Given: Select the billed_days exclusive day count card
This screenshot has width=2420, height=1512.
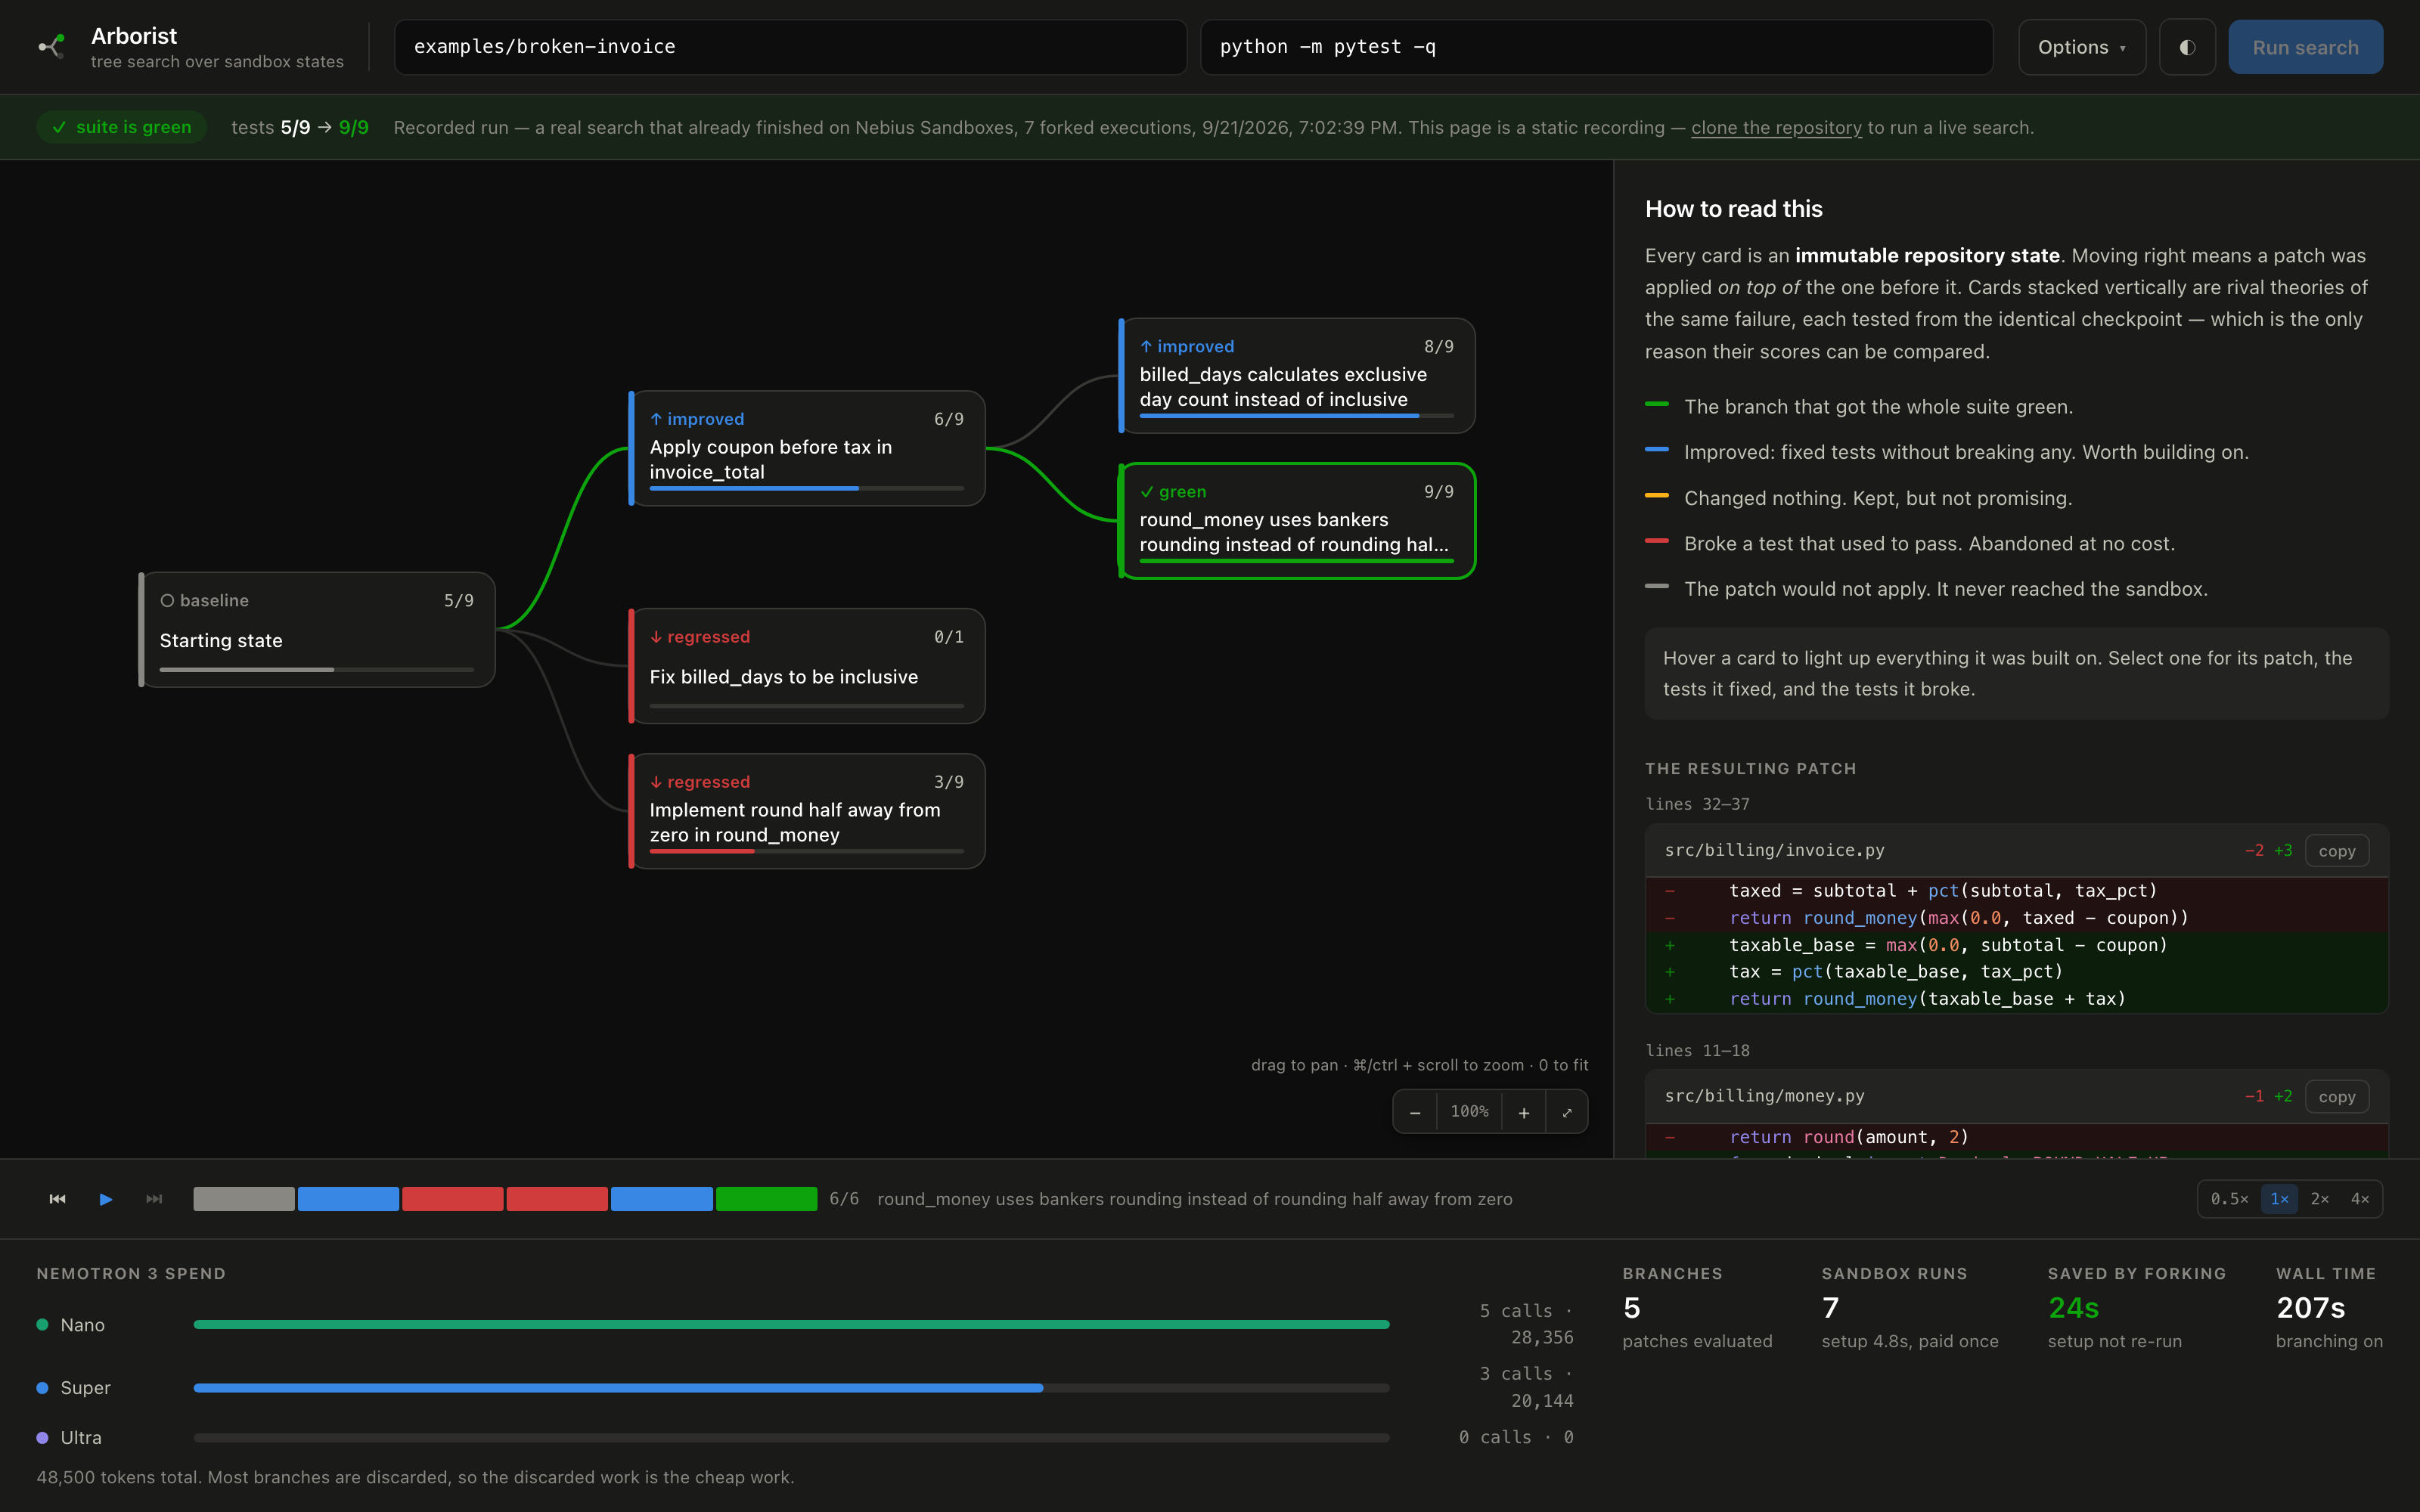Looking at the screenshot, I should point(1297,376).
